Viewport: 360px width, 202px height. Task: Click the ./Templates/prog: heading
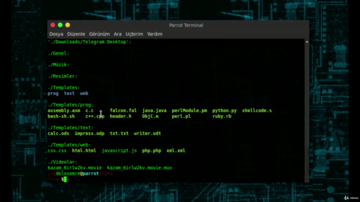tap(70, 105)
